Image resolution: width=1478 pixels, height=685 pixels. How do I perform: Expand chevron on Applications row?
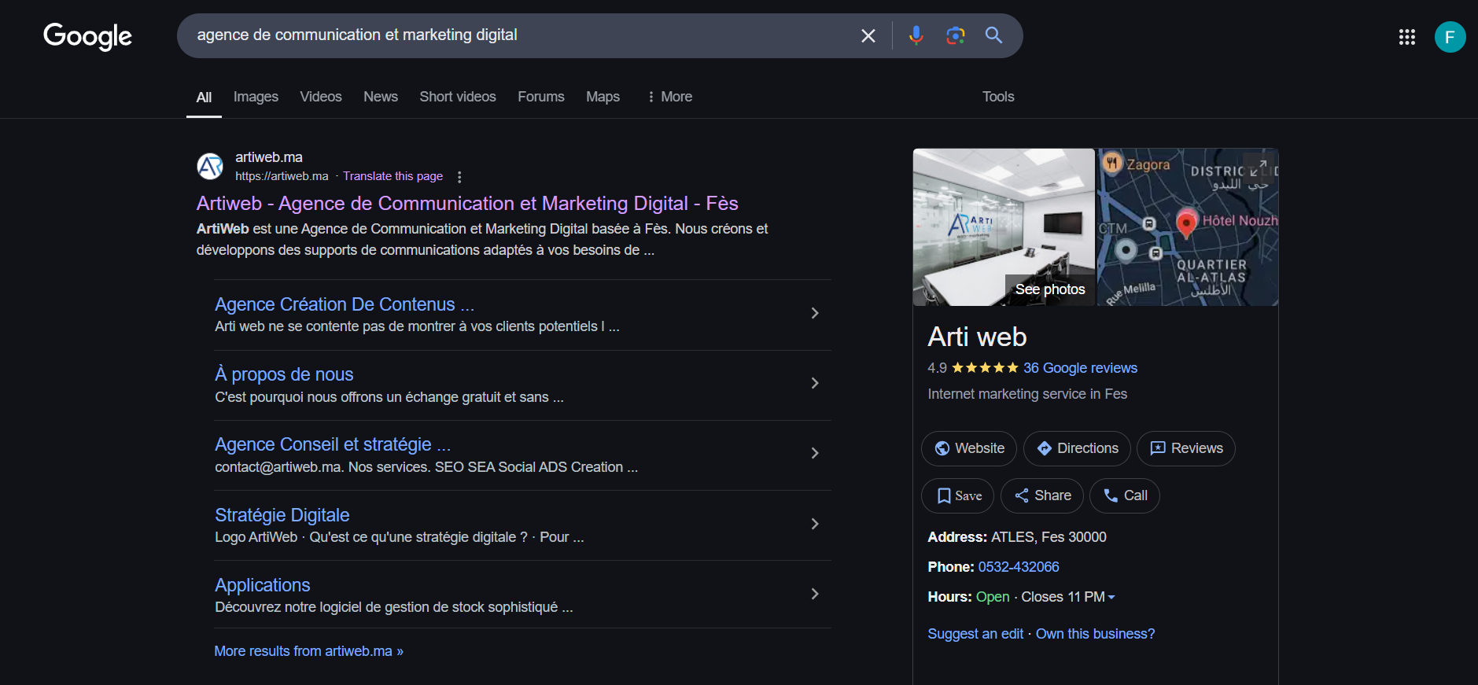tap(815, 594)
